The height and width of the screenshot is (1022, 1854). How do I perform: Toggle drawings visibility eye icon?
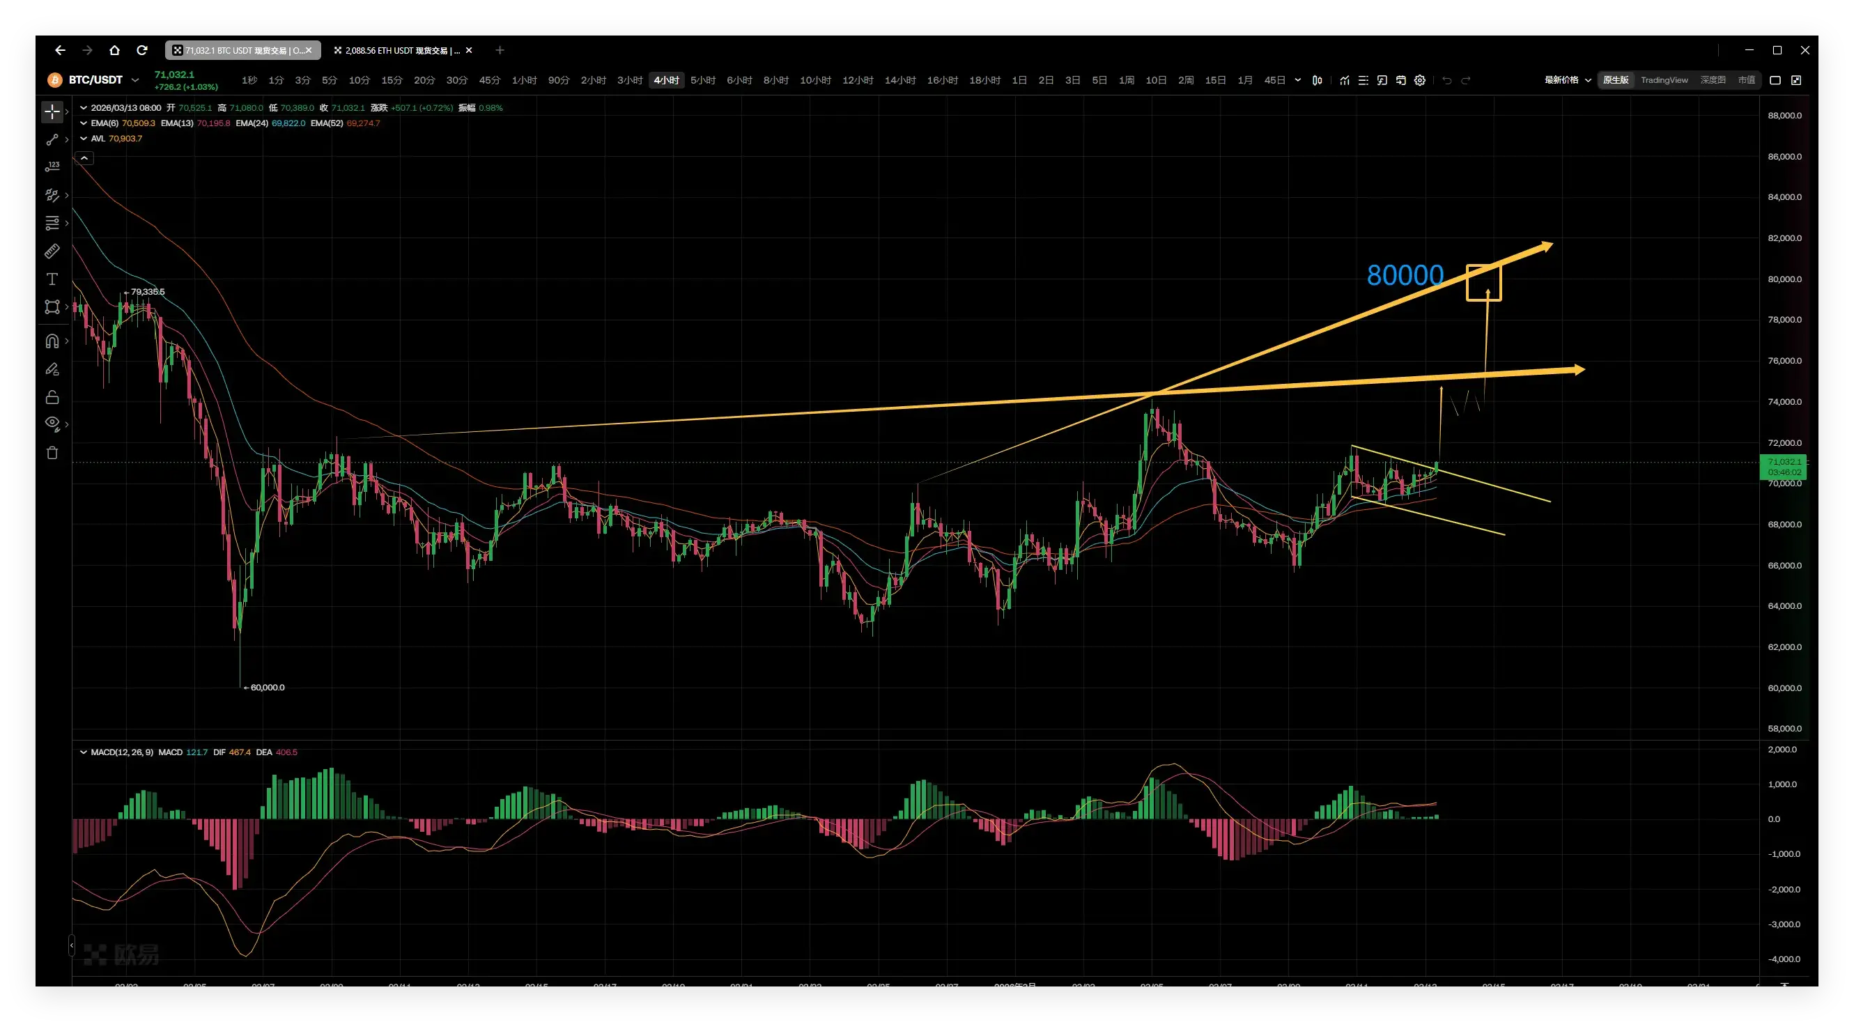tap(52, 423)
